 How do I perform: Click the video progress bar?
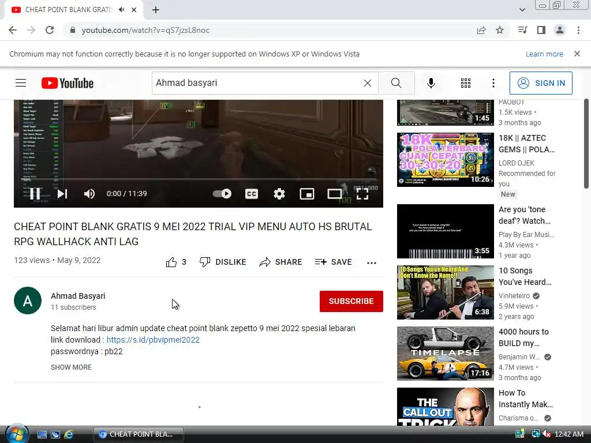click(x=199, y=179)
